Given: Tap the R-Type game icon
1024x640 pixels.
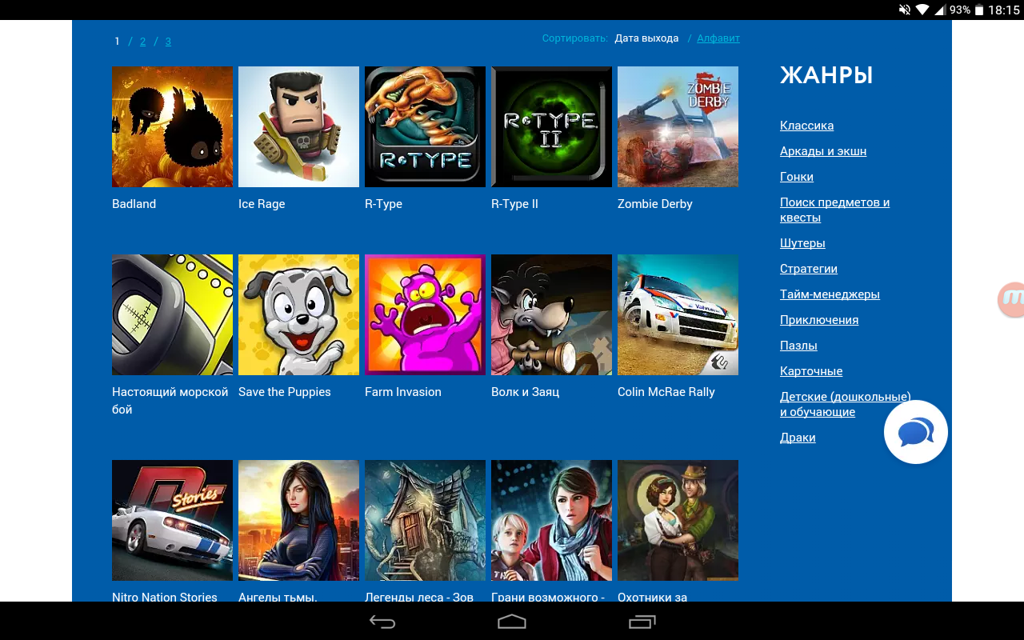Looking at the screenshot, I should point(425,126).
